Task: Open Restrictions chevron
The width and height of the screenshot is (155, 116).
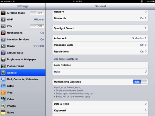Action: pos(146,52)
